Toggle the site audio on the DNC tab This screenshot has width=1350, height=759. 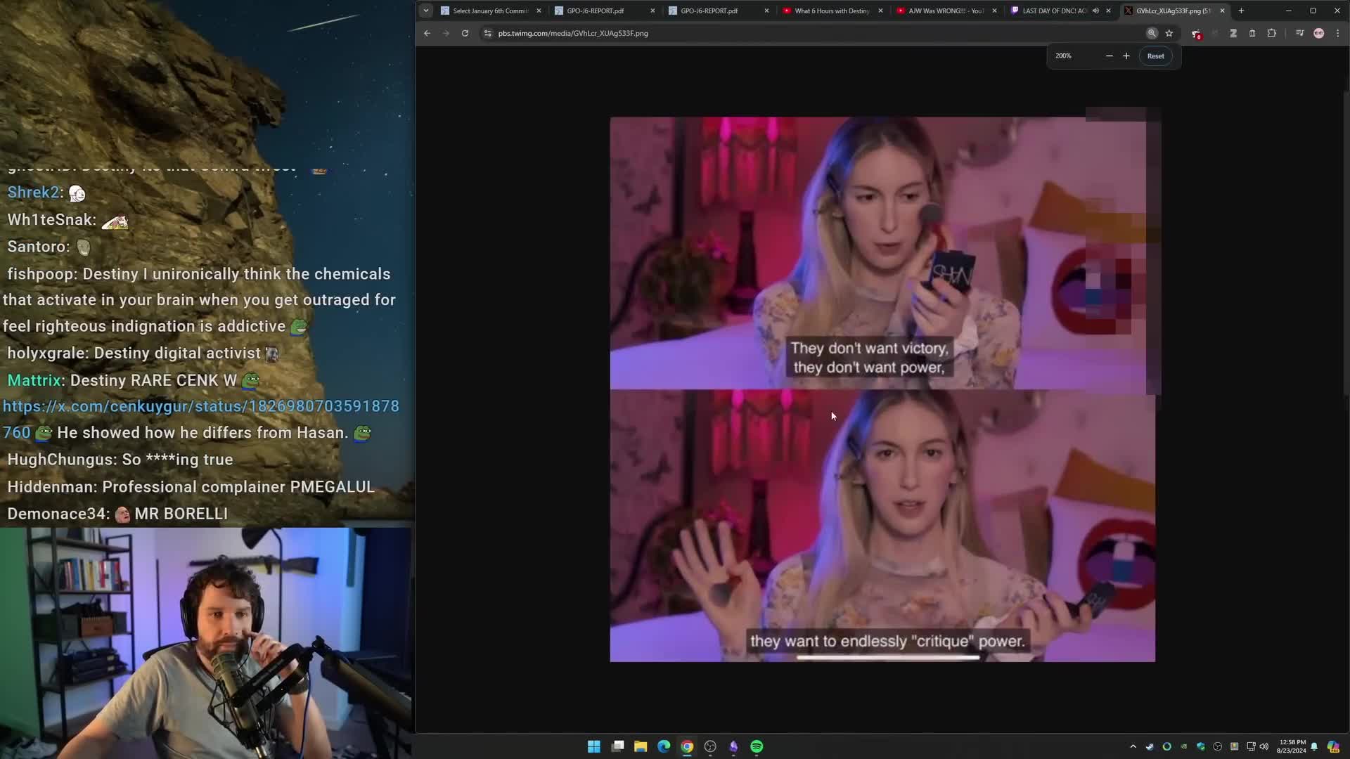tap(1095, 11)
